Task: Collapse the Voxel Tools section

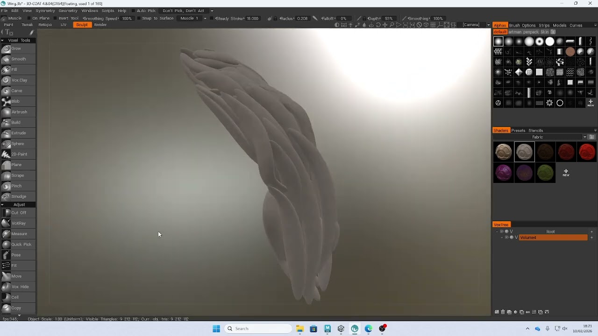Action: tap(2, 41)
